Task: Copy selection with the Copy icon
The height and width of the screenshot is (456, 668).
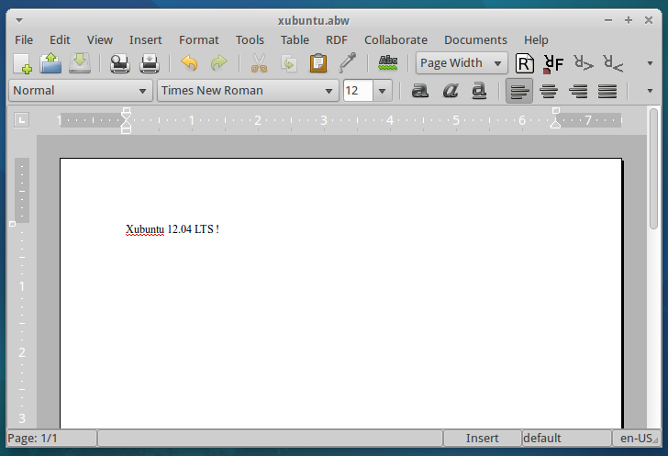Action: (289, 63)
